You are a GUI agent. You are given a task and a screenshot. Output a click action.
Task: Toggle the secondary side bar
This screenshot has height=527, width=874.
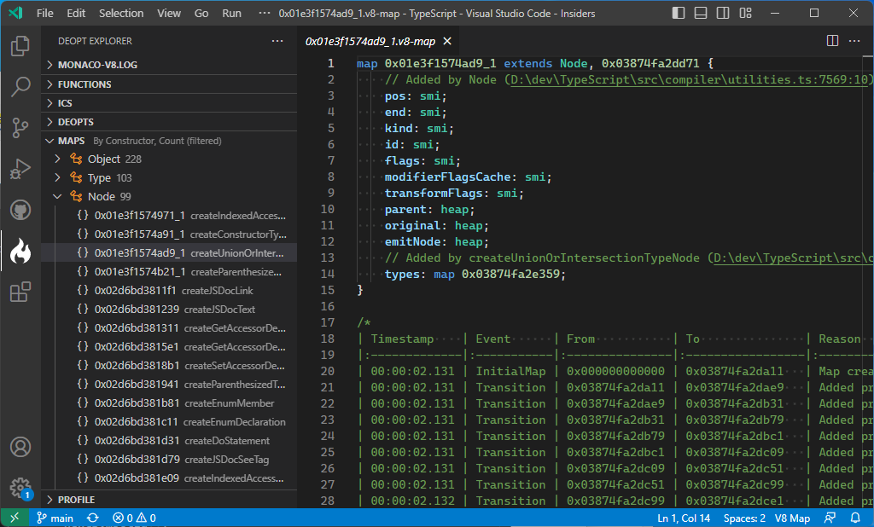723,13
